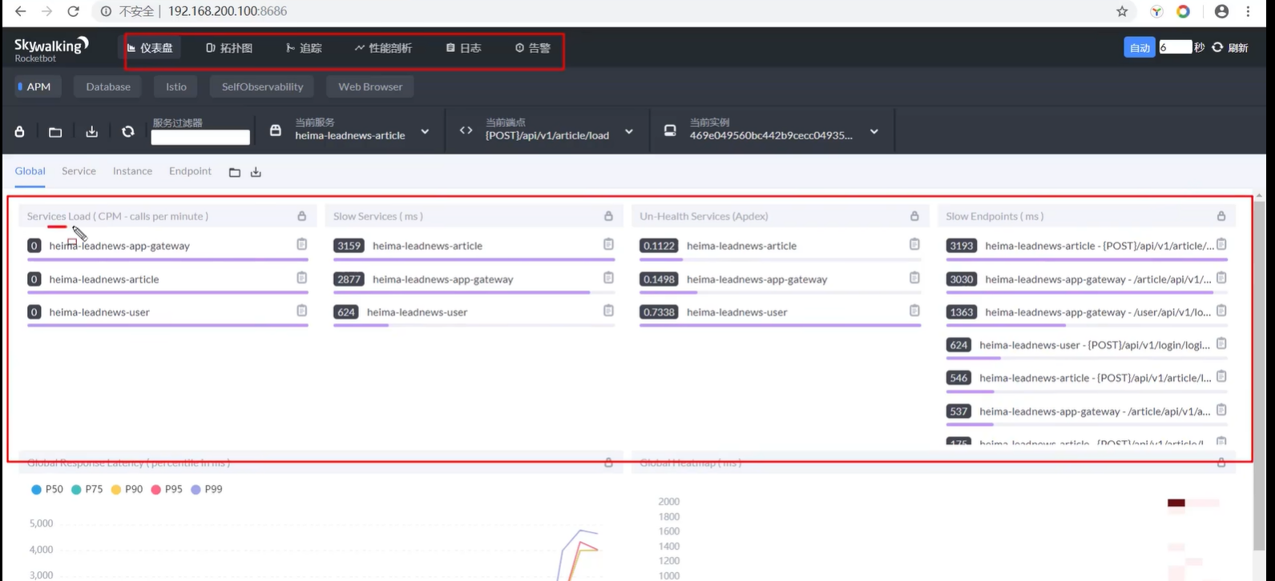Open the 日志 log page
Viewport: 1275px width, 581px height.
pos(464,48)
